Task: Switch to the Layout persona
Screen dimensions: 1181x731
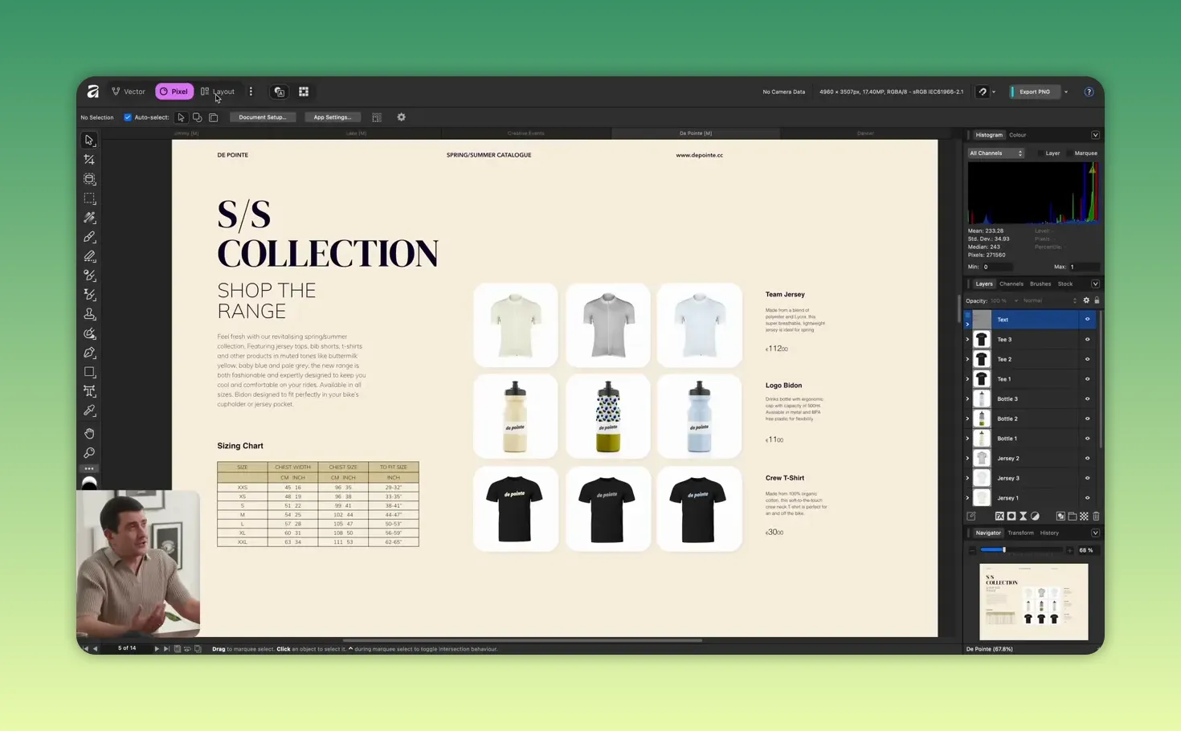Action: [x=218, y=92]
